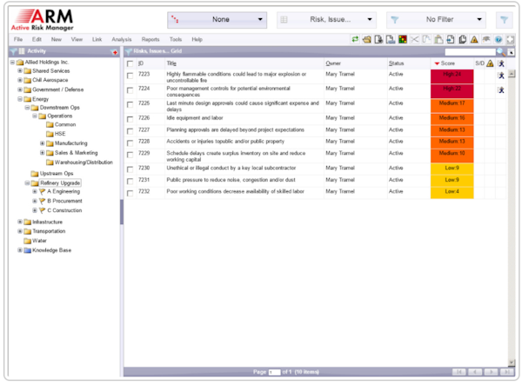
Task: Click the High 24 red score cell
Action: [x=451, y=76]
